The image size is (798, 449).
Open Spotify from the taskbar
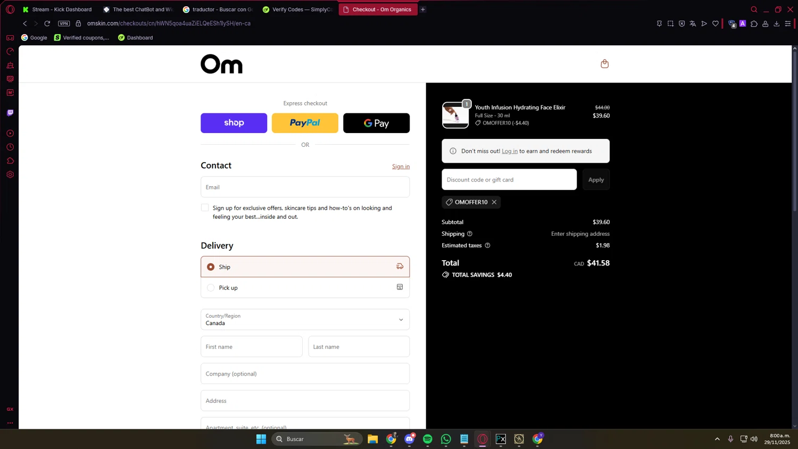(x=428, y=439)
